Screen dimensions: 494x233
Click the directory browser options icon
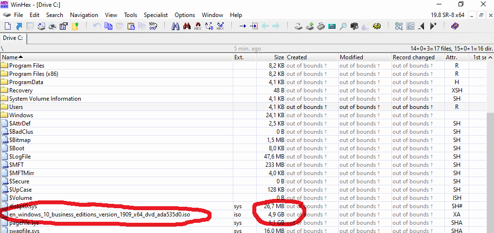coord(399,26)
